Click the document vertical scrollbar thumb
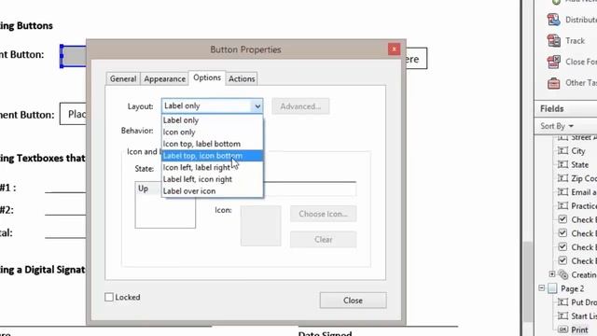Viewport: 597px width, 336px height. point(527,282)
